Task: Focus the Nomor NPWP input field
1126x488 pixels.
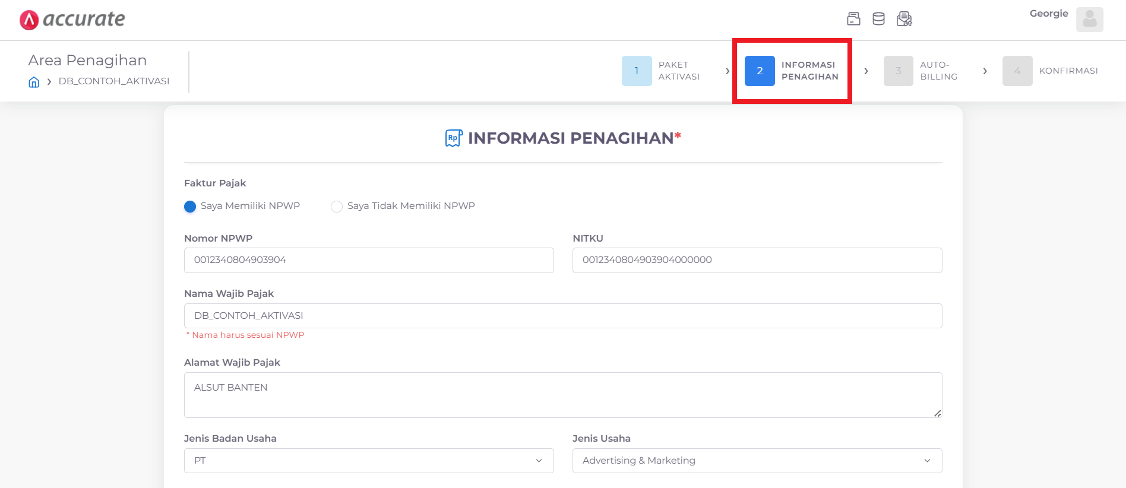Action: click(x=369, y=260)
